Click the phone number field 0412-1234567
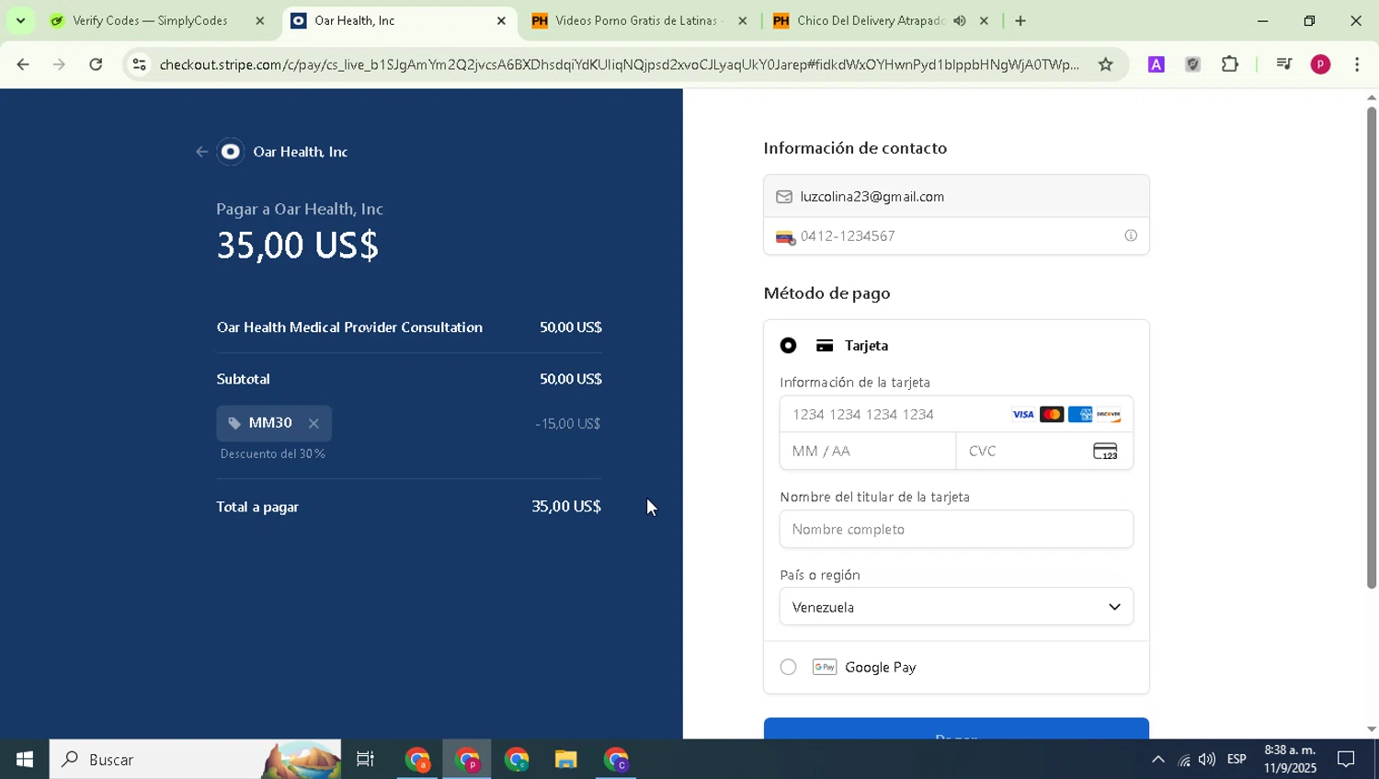 coord(956,236)
